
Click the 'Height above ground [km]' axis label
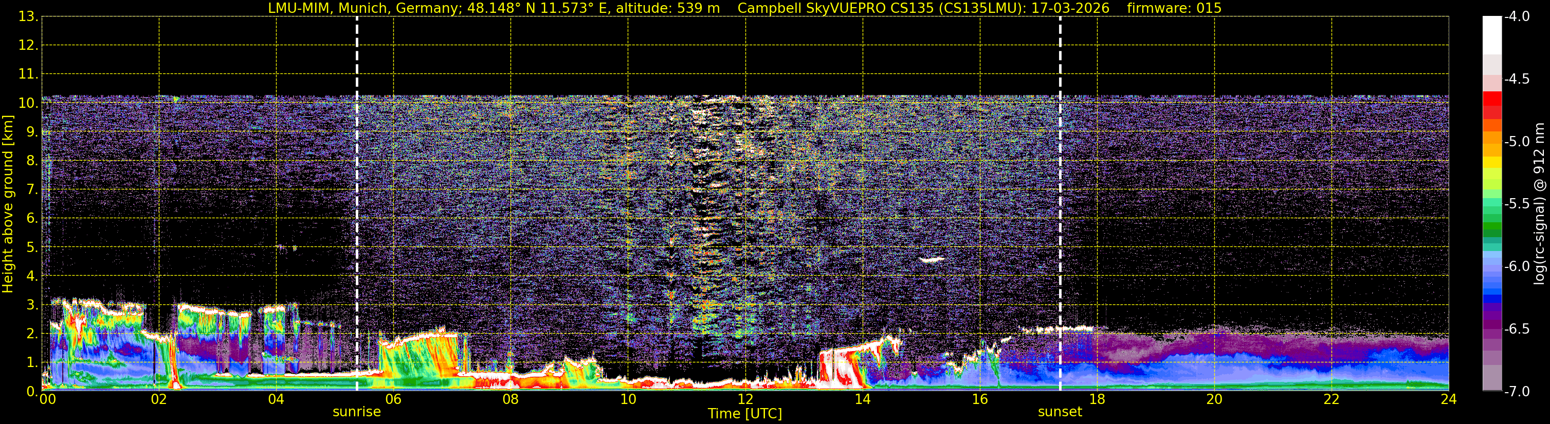[x=8, y=204]
